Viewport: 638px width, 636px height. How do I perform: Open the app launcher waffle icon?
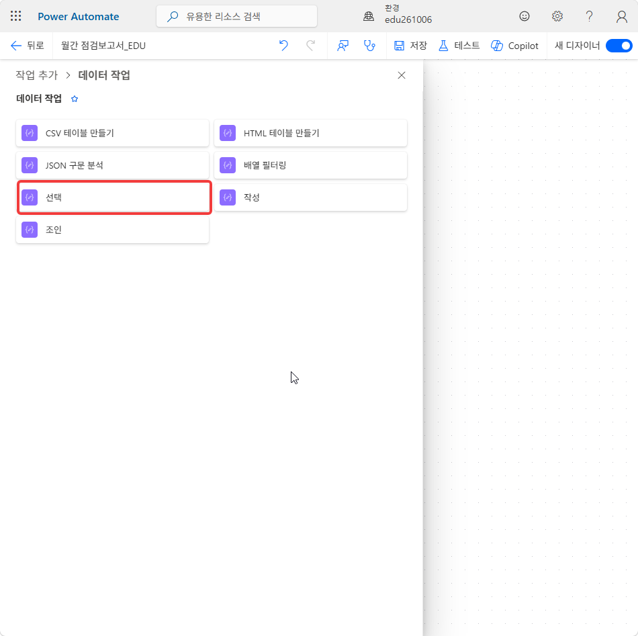coord(16,16)
